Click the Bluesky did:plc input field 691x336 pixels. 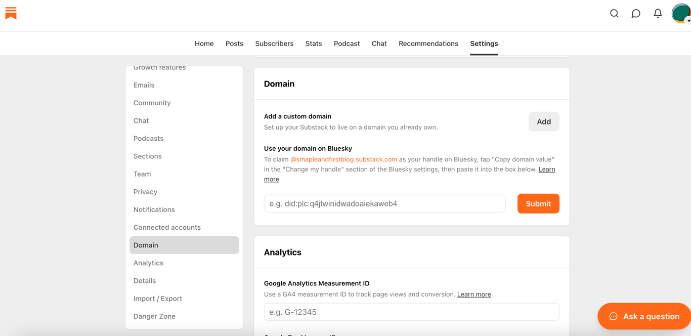click(384, 203)
